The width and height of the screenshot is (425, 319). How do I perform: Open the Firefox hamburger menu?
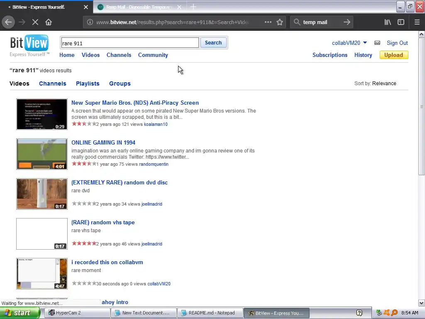click(417, 22)
